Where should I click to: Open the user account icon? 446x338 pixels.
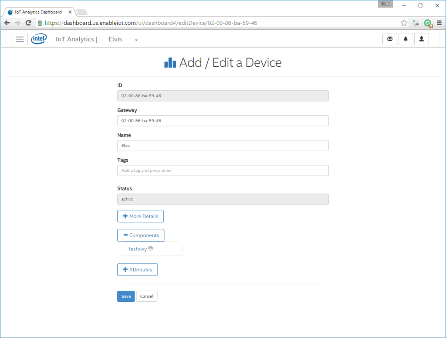click(421, 39)
